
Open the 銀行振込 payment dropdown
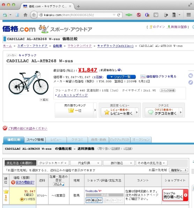pyautogui.click(x=119, y=163)
